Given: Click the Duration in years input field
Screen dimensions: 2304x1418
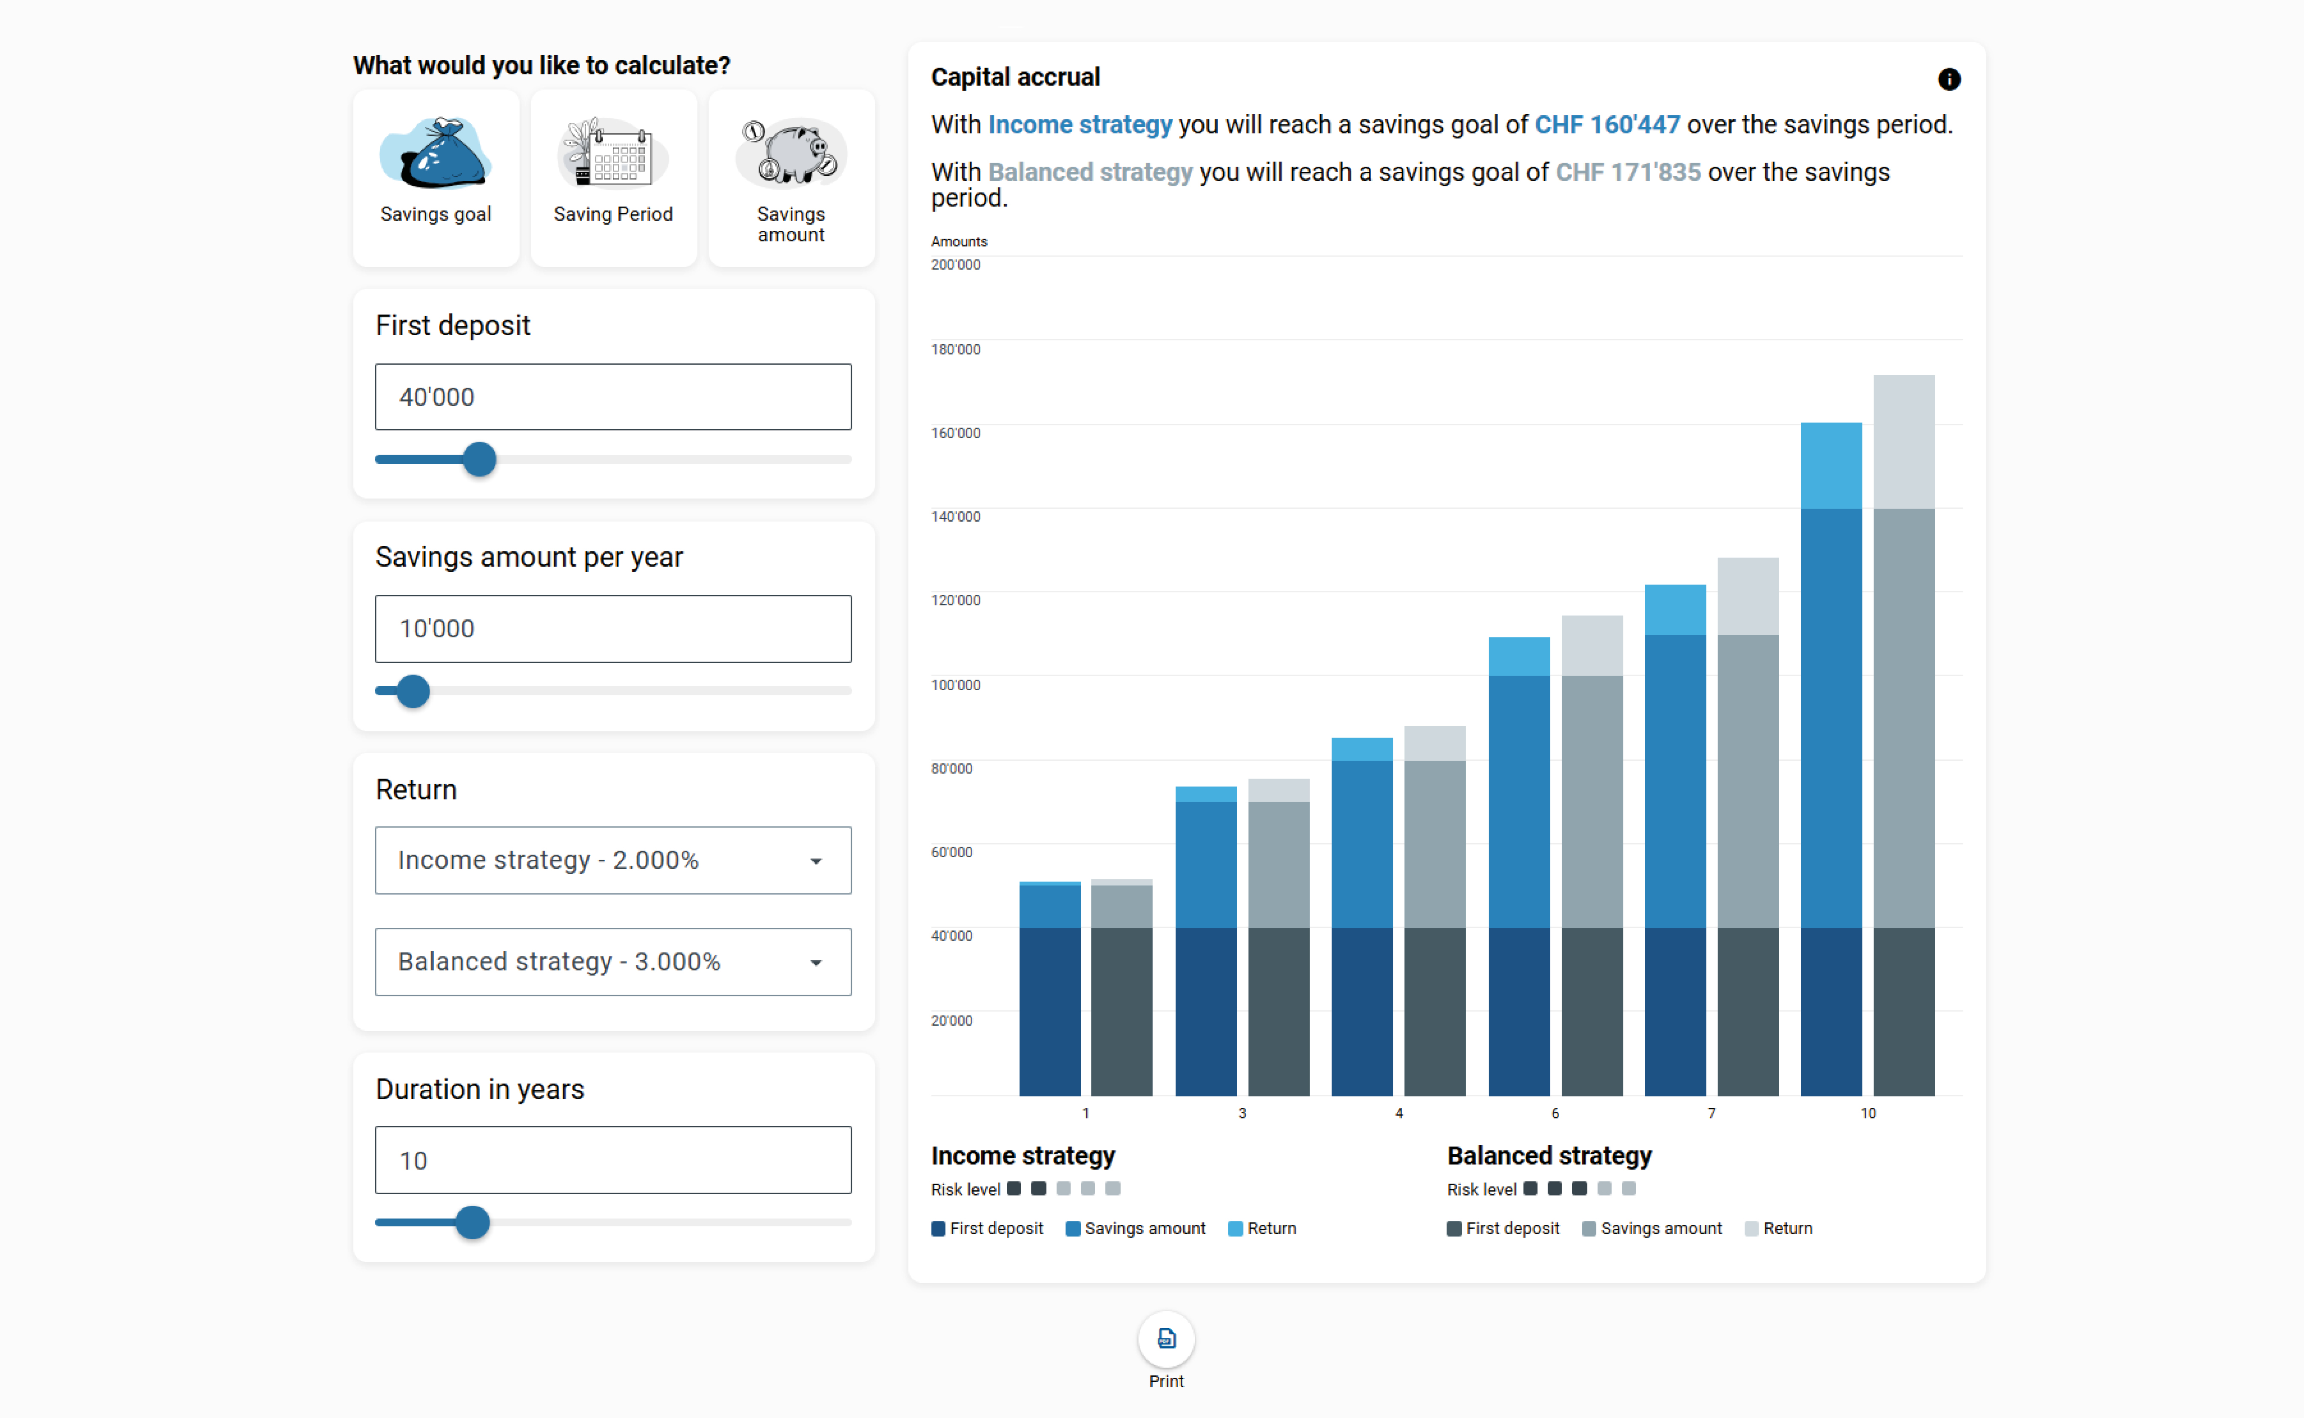Looking at the screenshot, I should (x=612, y=1160).
